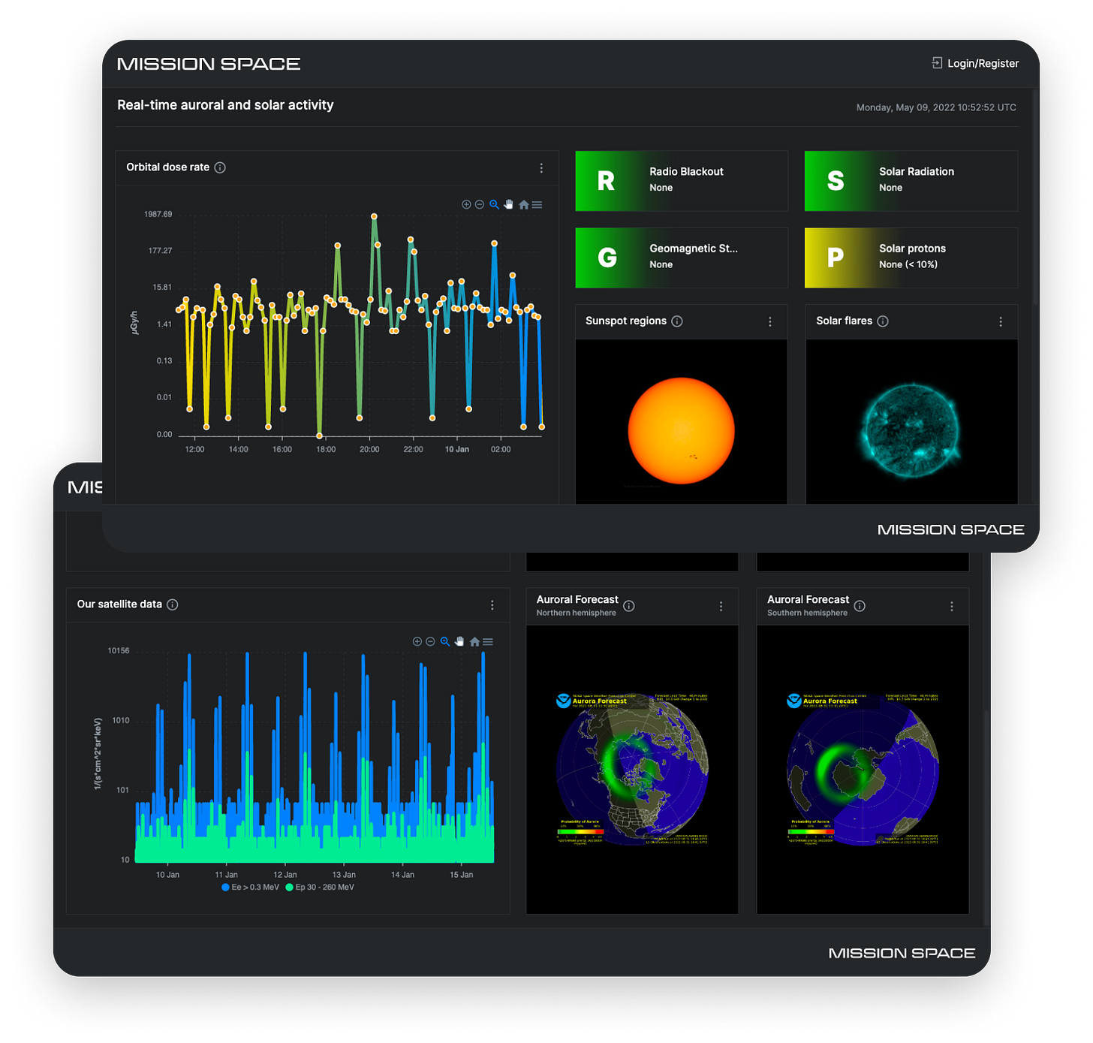The width and height of the screenshot is (1093, 1043).
Task: Open the hamburger menu on satellite data chart
Action: tap(487, 641)
